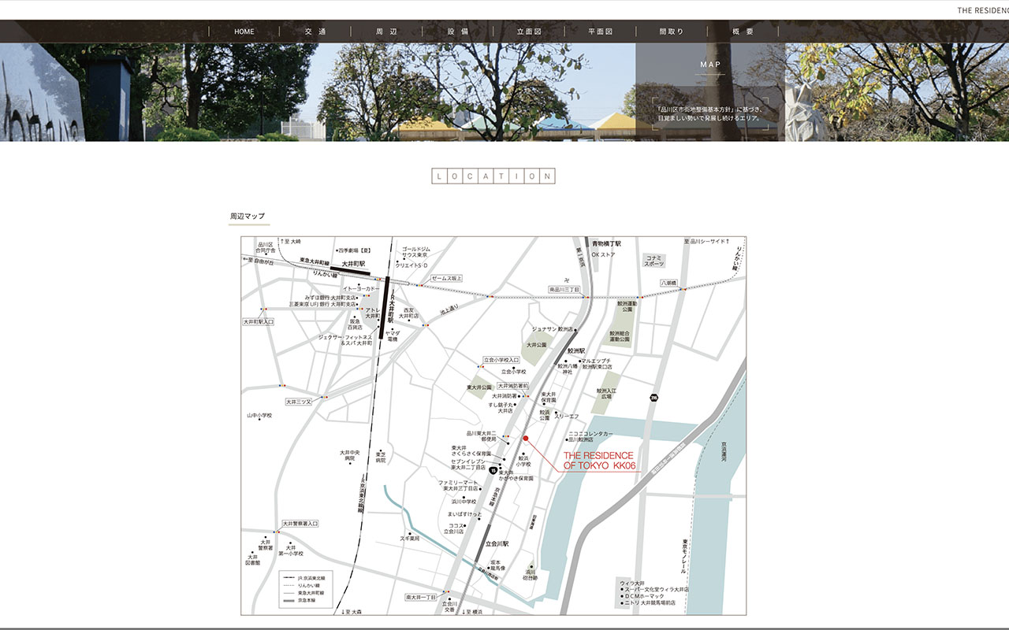The width and height of the screenshot is (1009, 630).
Task: Click the 大井図書館 map label
Action: [253, 559]
